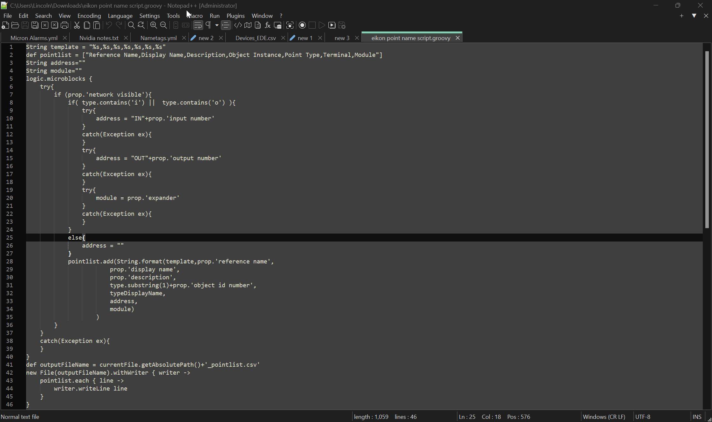The height and width of the screenshot is (422, 712).
Task: Print the document using printer icon
Action: [x=65, y=25]
